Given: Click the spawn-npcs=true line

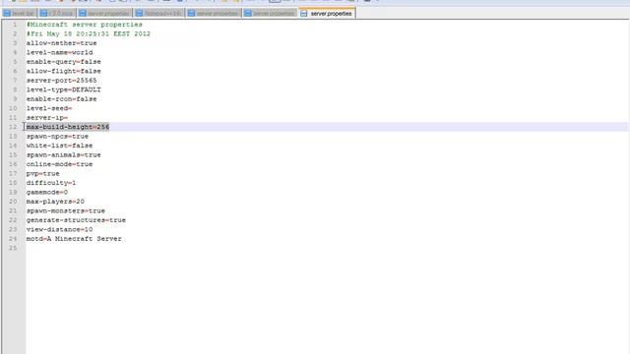Looking at the screenshot, I should coord(57,136).
